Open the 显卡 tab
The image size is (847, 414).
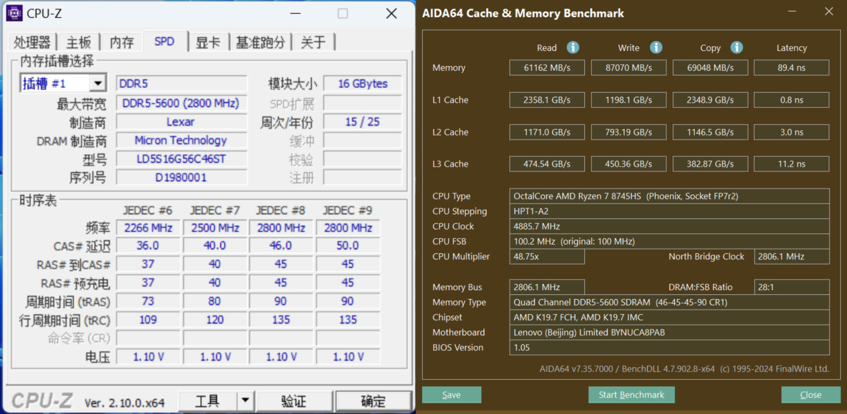click(x=208, y=42)
